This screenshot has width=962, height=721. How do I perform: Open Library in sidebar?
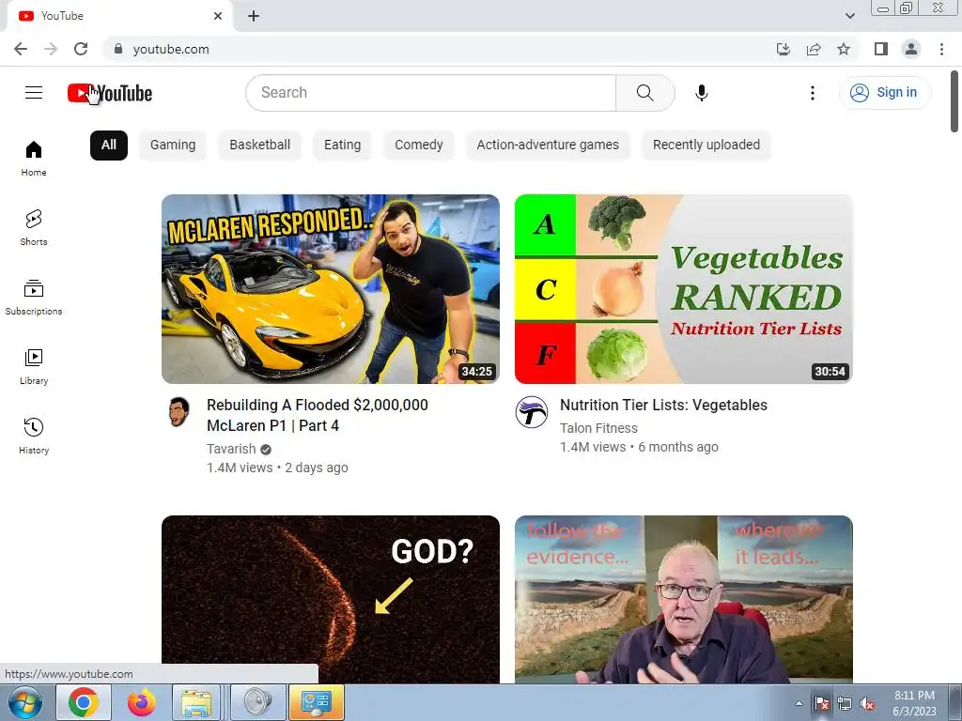34,366
